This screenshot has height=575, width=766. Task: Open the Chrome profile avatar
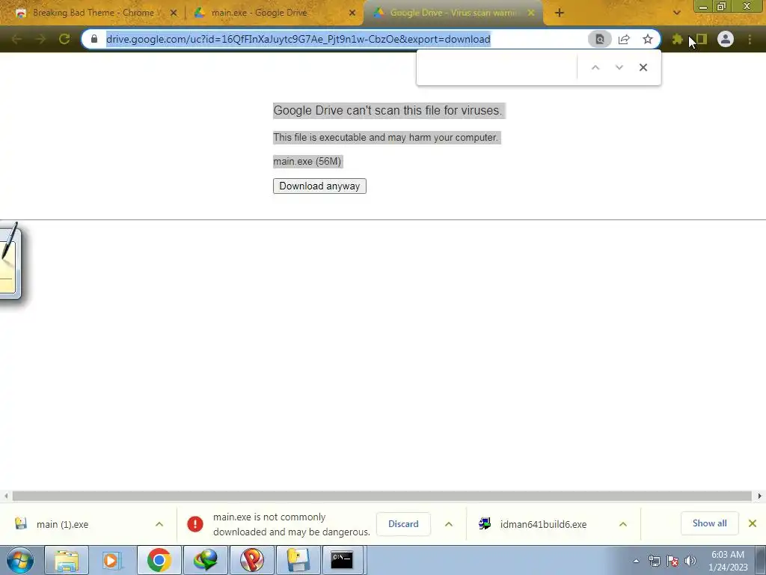[x=726, y=39]
